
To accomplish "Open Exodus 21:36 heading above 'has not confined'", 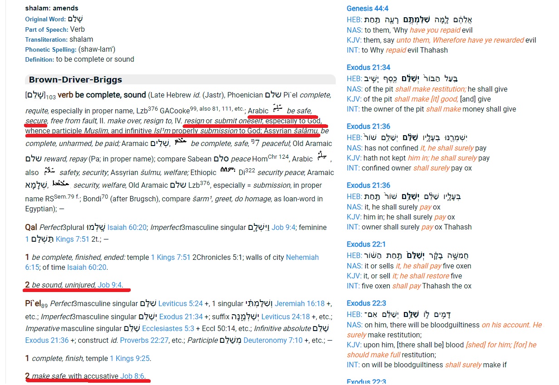I will 368,126.
